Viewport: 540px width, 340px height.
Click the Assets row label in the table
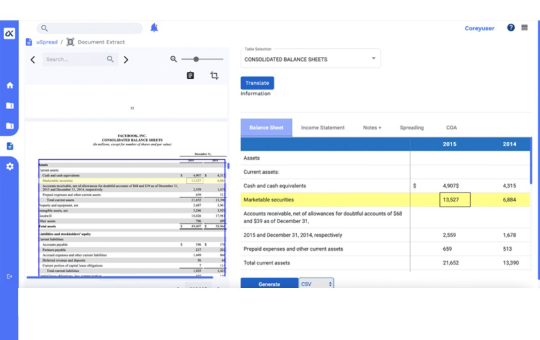(x=251, y=158)
